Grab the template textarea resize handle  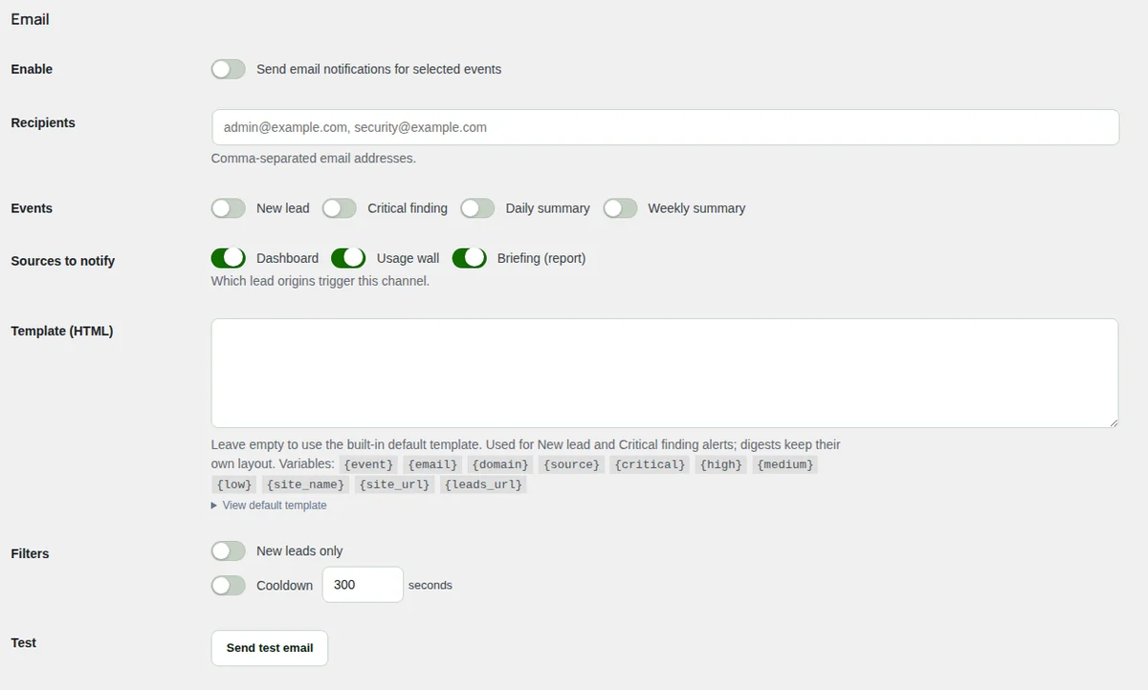[1113, 421]
